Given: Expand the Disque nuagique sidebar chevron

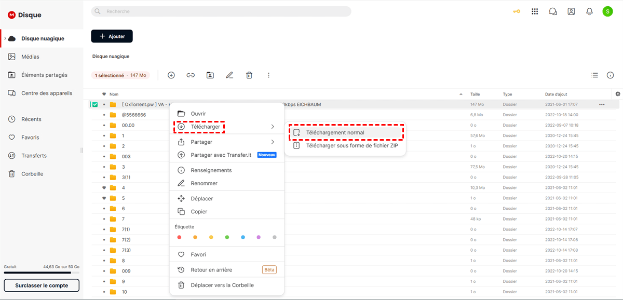Looking at the screenshot, I should (5, 38).
